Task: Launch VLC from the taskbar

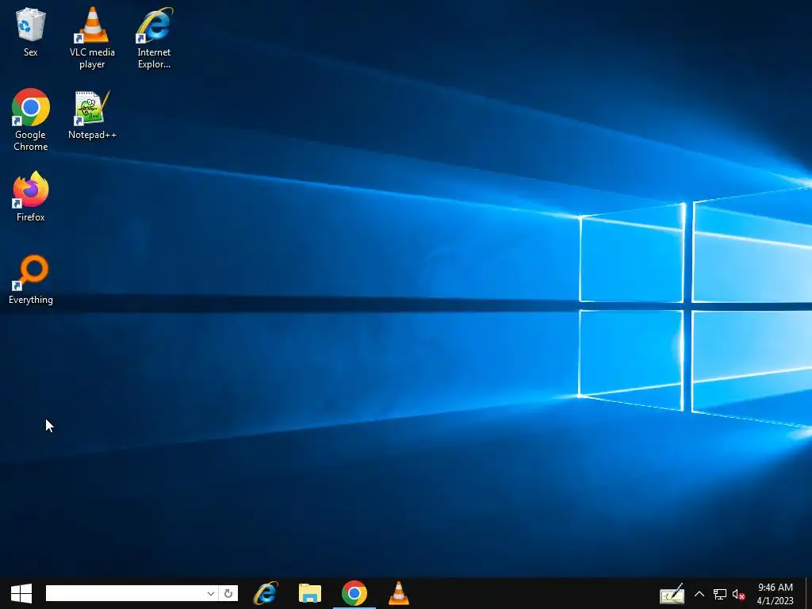Action: click(399, 593)
